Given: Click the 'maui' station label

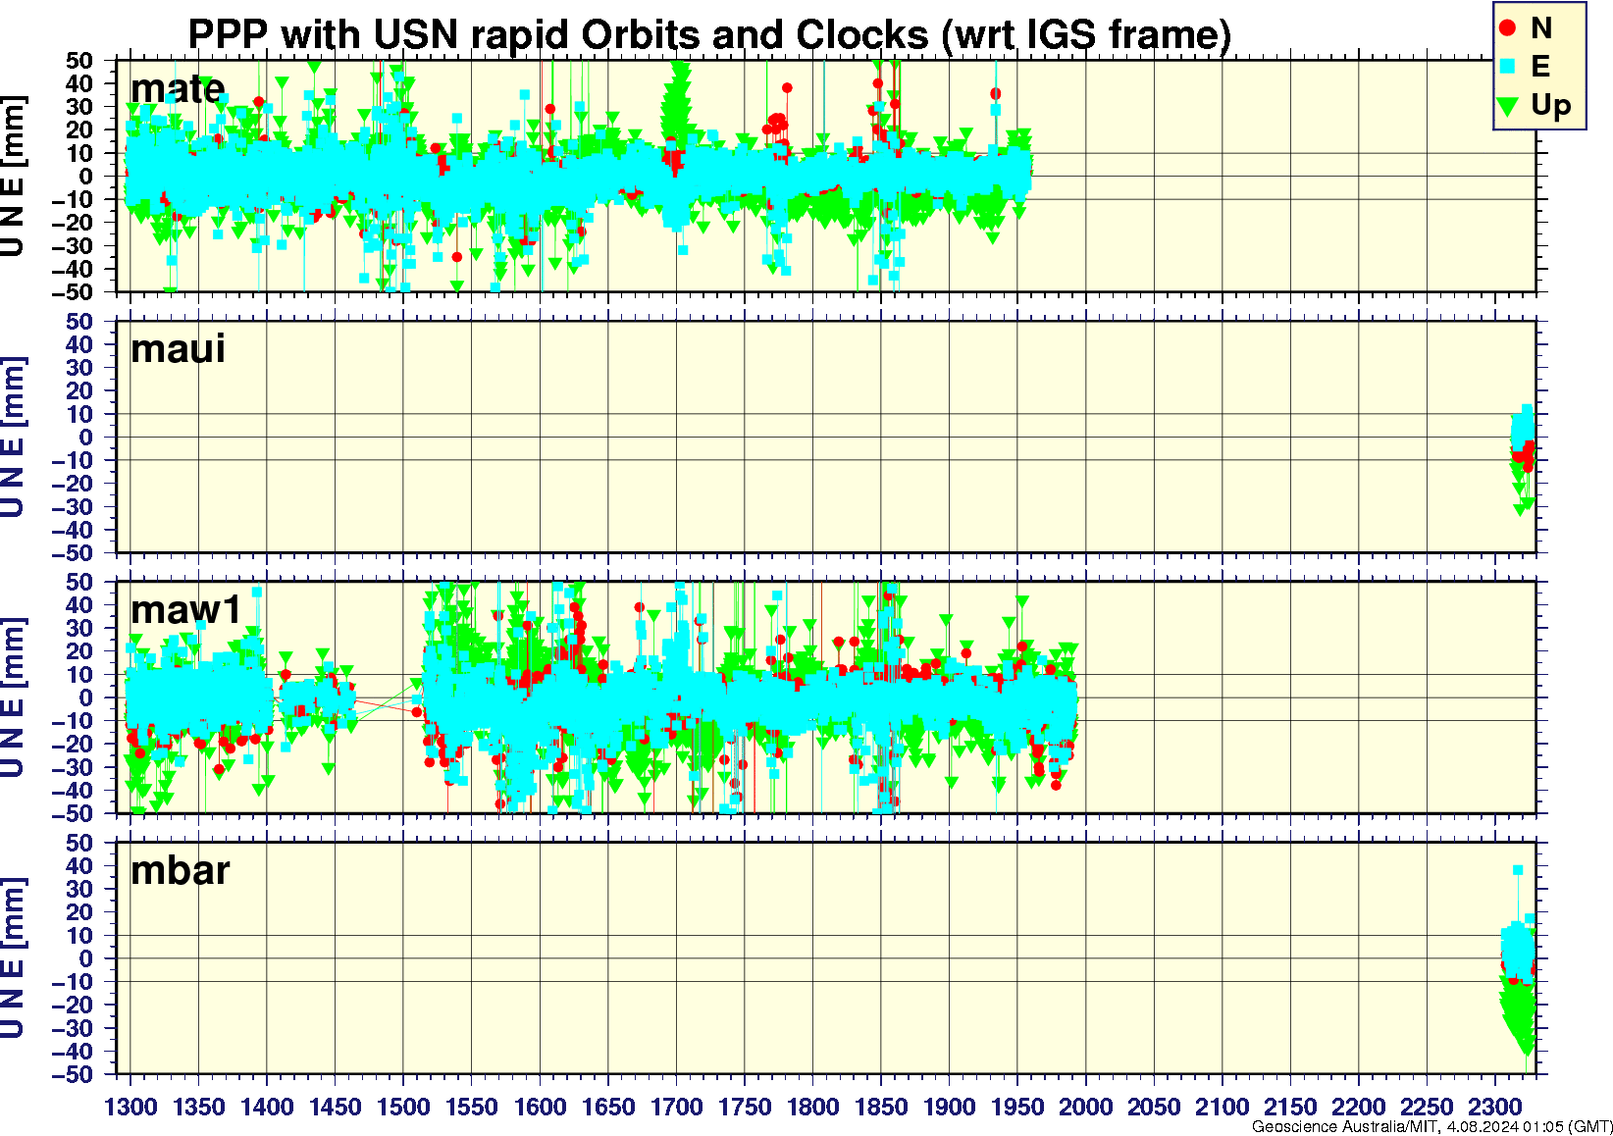Looking at the screenshot, I should [178, 348].
